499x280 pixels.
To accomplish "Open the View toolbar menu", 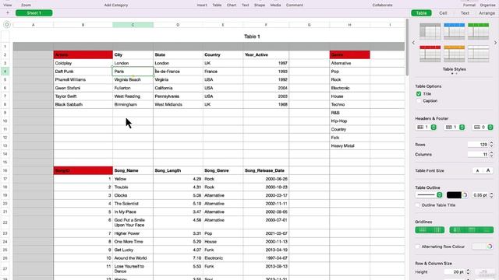I will click(x=8, y=5).
